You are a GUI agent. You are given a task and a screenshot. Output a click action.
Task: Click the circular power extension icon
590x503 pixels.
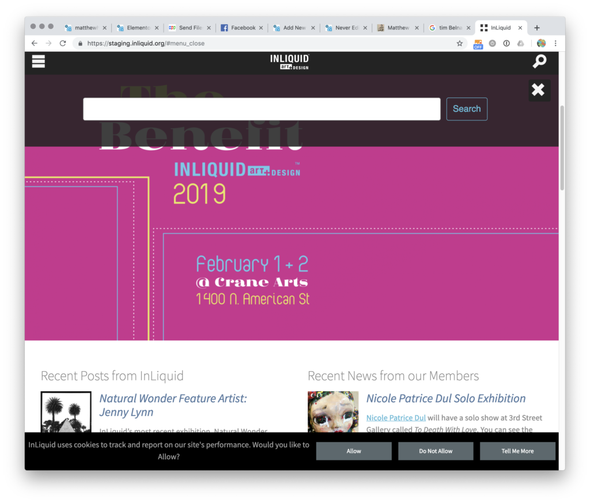click(x=492, y=43)
